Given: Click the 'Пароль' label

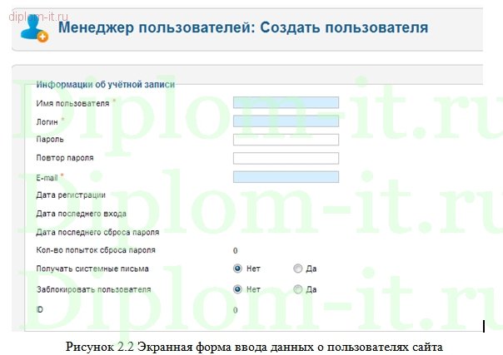Looking at the screenshot, I should [x=50, y=140].
